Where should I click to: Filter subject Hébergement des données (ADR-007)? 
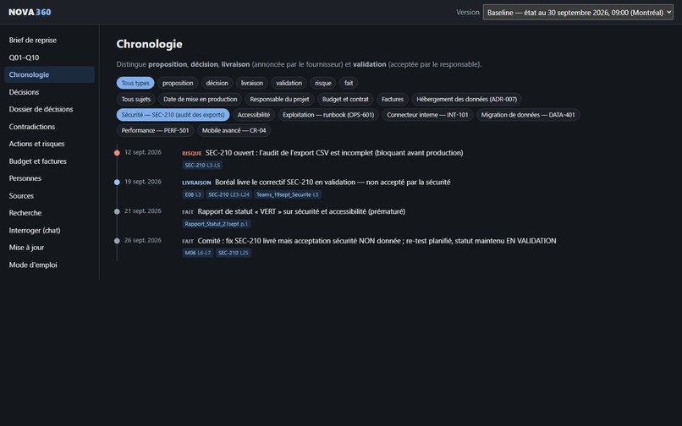(x=467, y=99)
